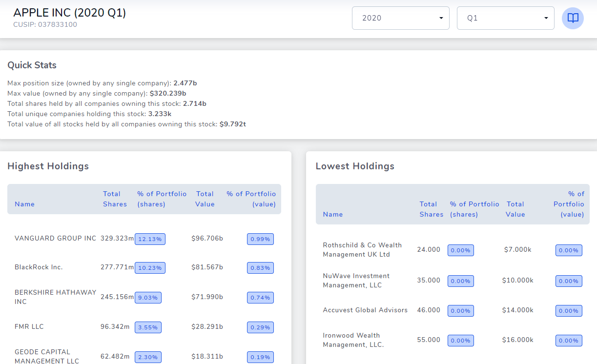Select Vanguard's total shares 329.323m
The width and height of the screenshot is (597, 364).
click(117, 238)
